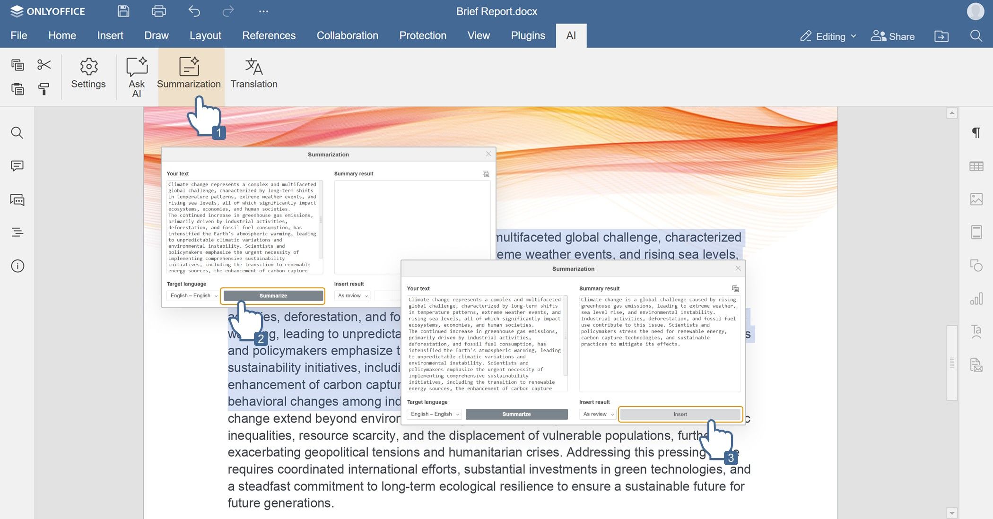Click the Print icon
Screen dimensions: 993x519
point(158,11)
